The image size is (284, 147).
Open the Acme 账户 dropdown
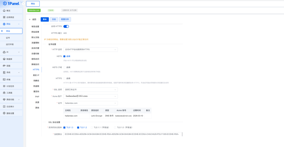[91, 96]
